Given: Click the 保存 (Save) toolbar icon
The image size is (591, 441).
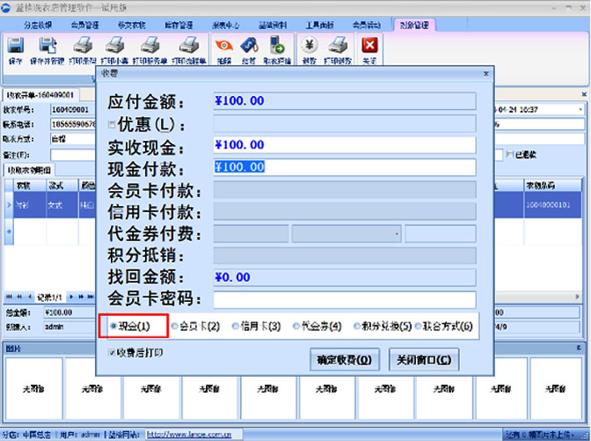Looking at the screenshot, I should tap(15, 48).
